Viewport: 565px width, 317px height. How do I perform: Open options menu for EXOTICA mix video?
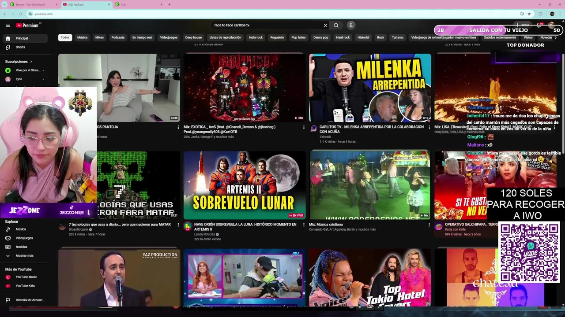[x=304, y=127]
